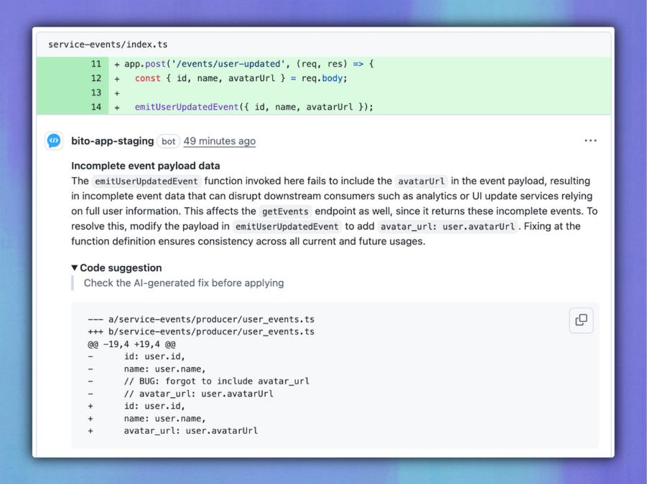Viewport: 647px width, 484px height.
Task: Click the service-events/index.ts file header
Action: click(108, 44)
